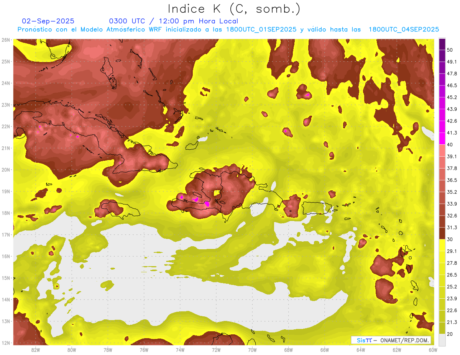Click the 60W longitude label
Image resolution: width=460 pixels, height=355 pixels.
point(433,350)
